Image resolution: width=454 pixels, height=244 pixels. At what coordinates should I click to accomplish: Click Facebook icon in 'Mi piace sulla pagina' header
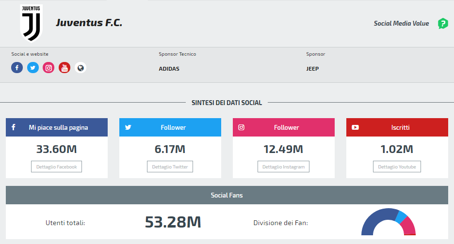coord(13,127)
